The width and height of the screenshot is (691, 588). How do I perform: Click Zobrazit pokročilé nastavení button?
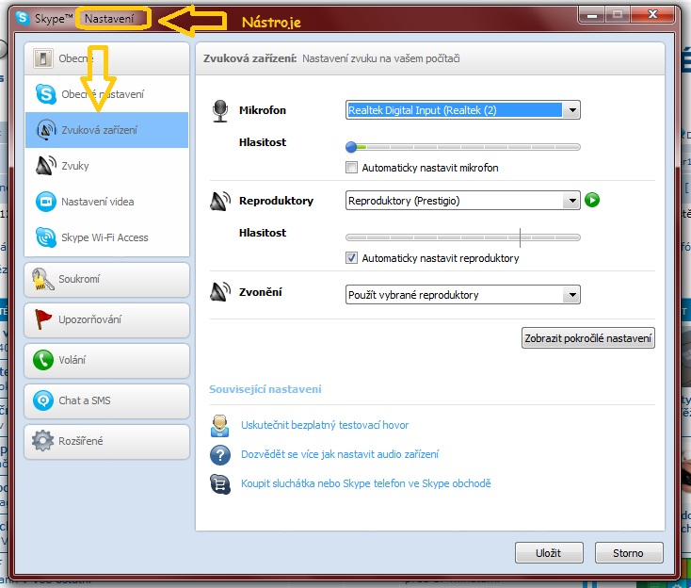[x=587, y=338]
